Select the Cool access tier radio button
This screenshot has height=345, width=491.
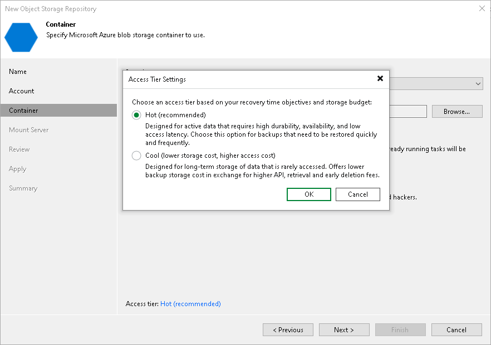tap(136, 156)
